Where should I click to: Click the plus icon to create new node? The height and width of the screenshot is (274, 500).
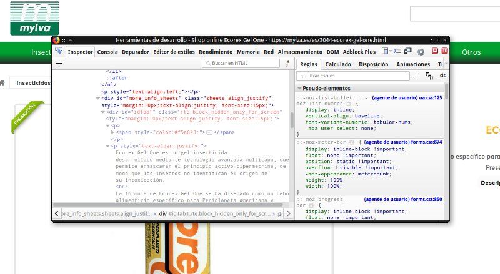(59, 64)
